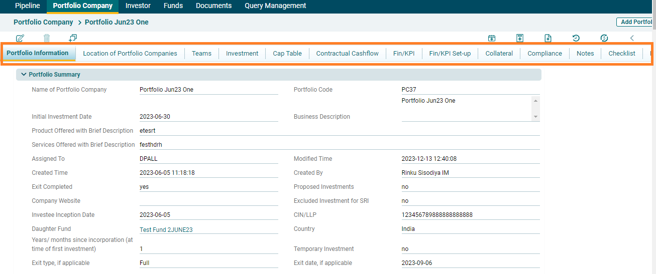Image resolution: width=656 pixels, height=274 pixels.
Task: Go to Query Management in top navigation
Action: coord(275,6)
